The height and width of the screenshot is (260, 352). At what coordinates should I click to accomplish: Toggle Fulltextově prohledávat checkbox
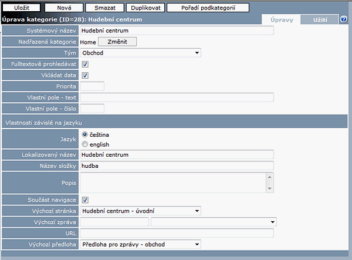coord(85,64)
